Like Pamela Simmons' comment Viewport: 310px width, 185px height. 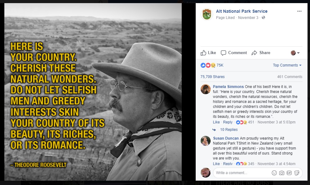click(216, 122)
